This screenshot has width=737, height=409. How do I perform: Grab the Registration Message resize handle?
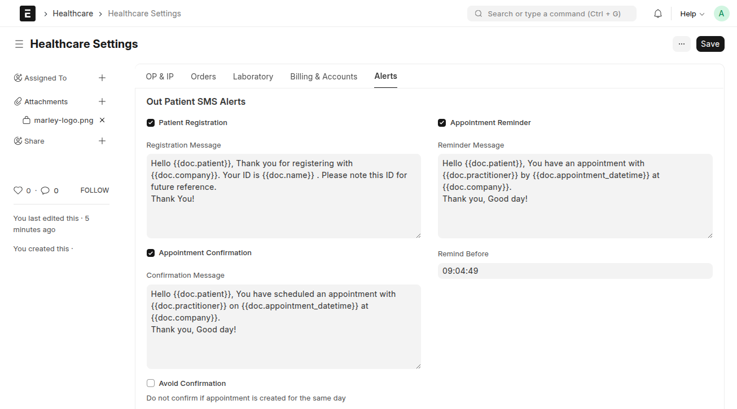click(418, 235)
